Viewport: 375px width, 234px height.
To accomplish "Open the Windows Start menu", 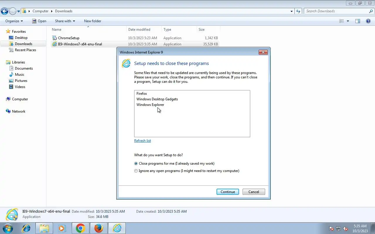I will click(x=8, y=228).
